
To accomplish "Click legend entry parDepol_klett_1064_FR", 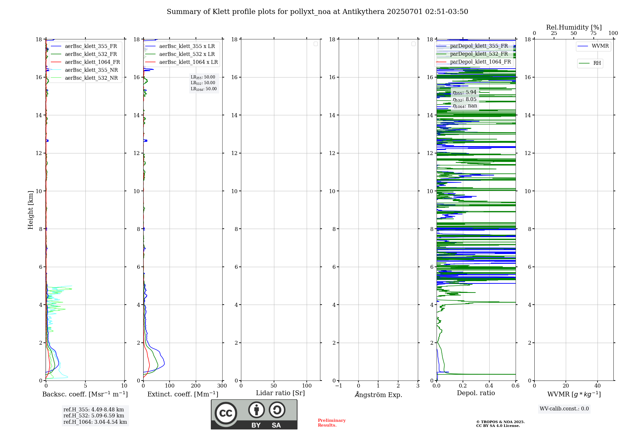I will [474, 62].
